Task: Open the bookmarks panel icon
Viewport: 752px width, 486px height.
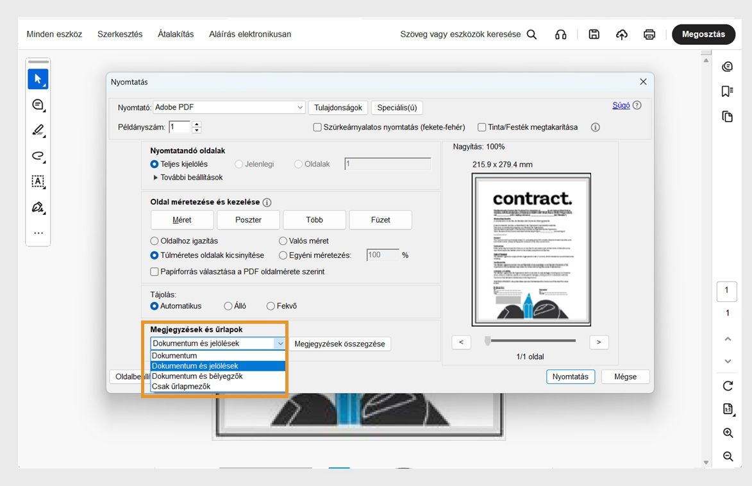Action: point(728,91)
